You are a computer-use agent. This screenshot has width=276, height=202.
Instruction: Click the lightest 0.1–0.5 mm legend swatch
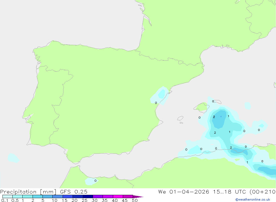7,196
